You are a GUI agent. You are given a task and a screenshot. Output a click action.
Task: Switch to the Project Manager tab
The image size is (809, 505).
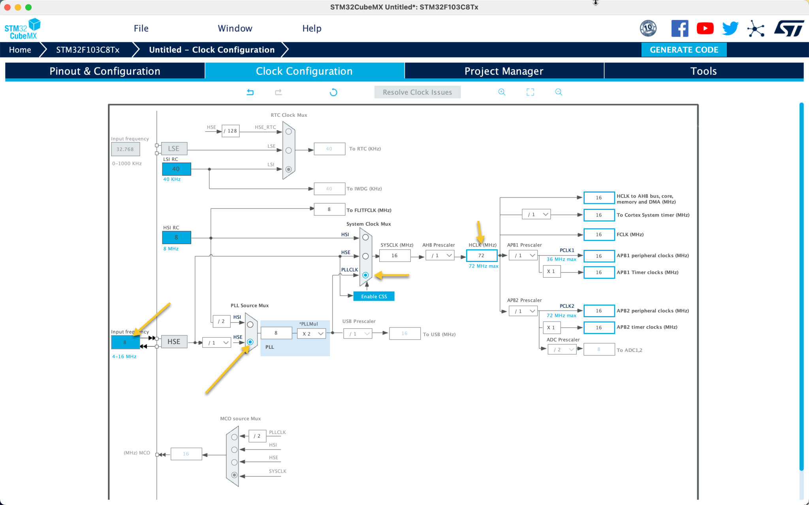pos(504,71)
